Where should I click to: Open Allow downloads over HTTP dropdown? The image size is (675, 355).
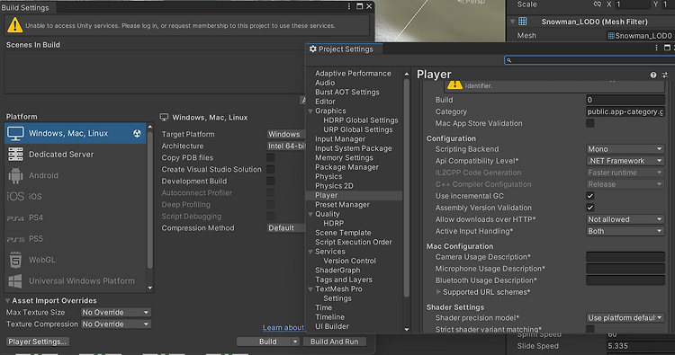pyautogui.click(x=625, y=219)
